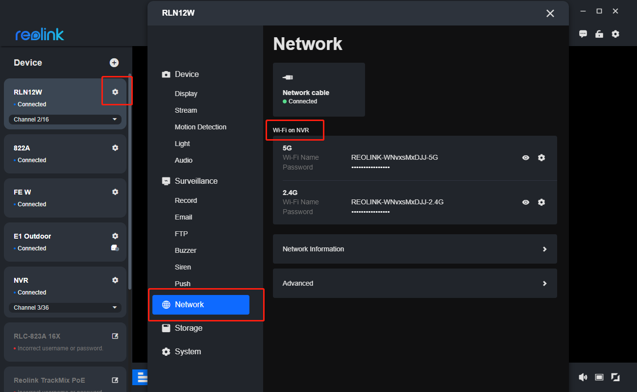
Task: Open the Stream settings page
Action: pos(186,110)
